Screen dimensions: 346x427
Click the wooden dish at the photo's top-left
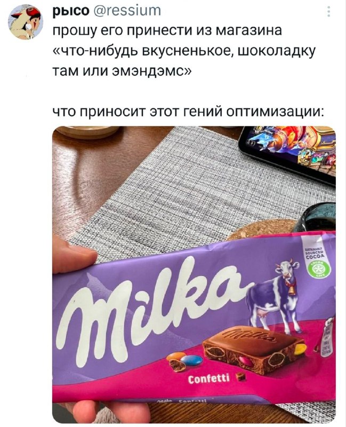tap(87, 132)
